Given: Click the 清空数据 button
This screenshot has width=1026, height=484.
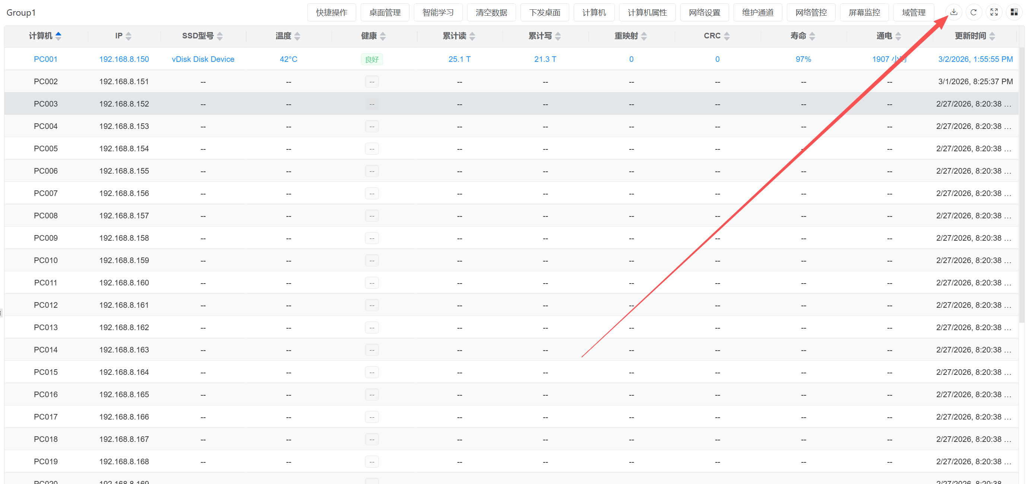Looking at the screenshot, I should (x=491, y=12).
